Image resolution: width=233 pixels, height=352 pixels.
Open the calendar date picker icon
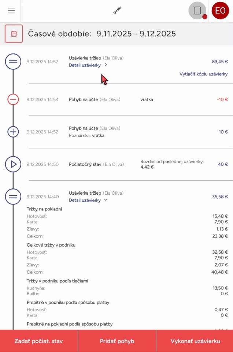click(x=14, y=34)
